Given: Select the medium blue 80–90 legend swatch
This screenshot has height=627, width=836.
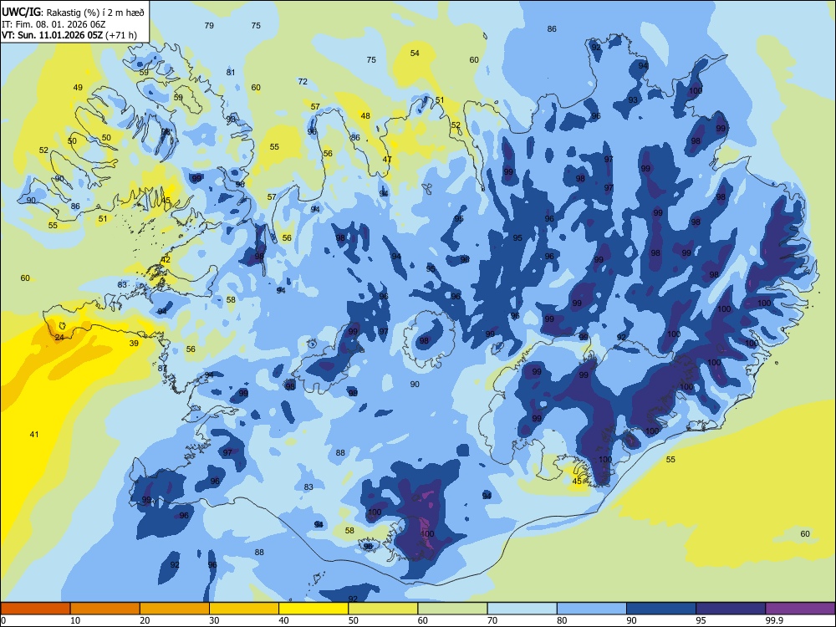Looking at the screenshot, I should tap(592, 609).
